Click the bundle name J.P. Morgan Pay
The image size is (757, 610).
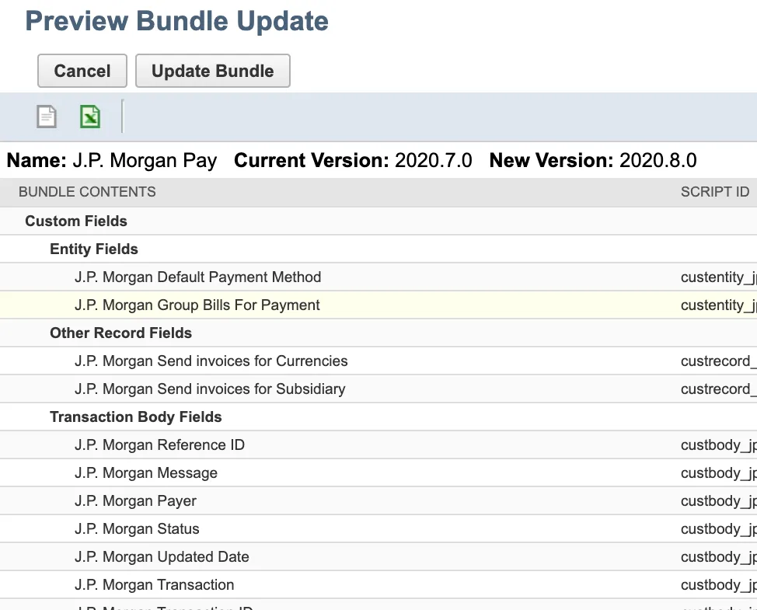(145, 161)
